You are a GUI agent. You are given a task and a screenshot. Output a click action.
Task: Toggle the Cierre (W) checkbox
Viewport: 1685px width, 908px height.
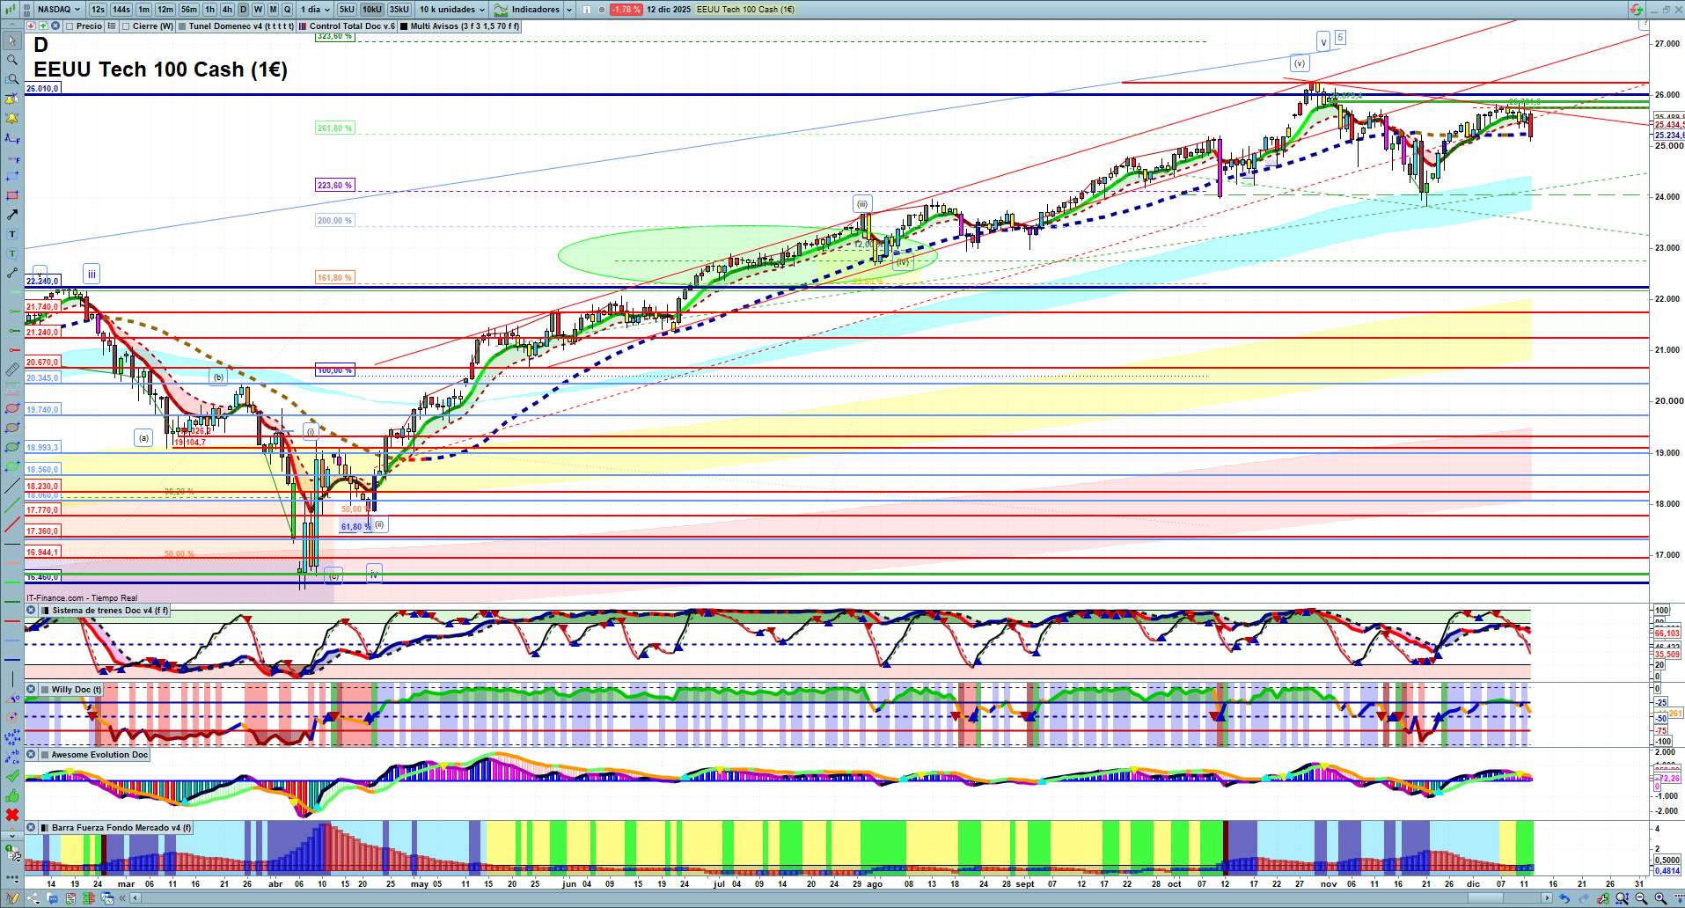click(126, 26)
